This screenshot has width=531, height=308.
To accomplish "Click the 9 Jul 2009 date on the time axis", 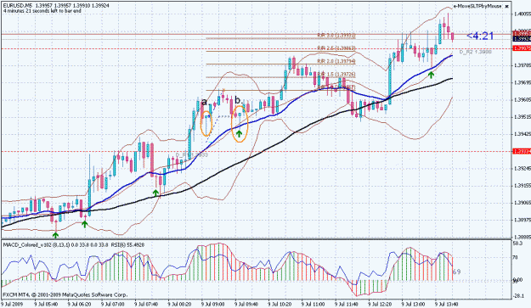I will click(12, 305).
